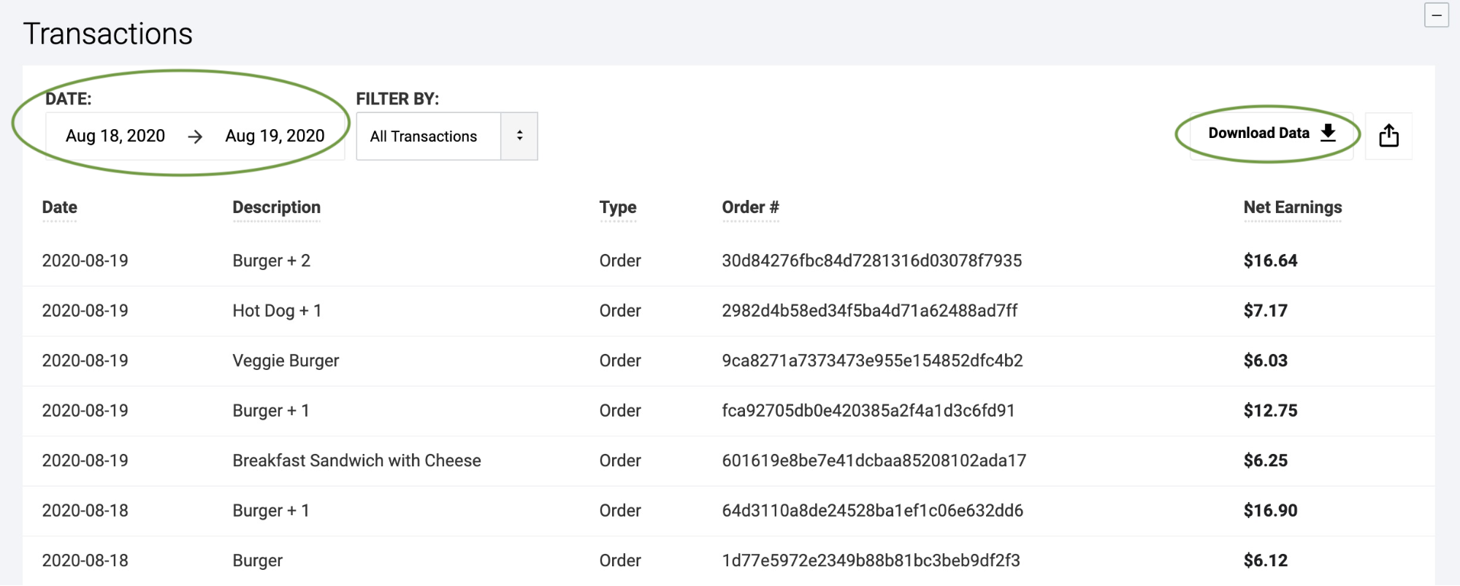Click the Download Data button
The image size is (1460, 586).
coord(1272,134)
